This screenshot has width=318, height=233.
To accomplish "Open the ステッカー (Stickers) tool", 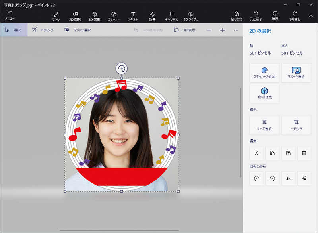I will [114, 16].
